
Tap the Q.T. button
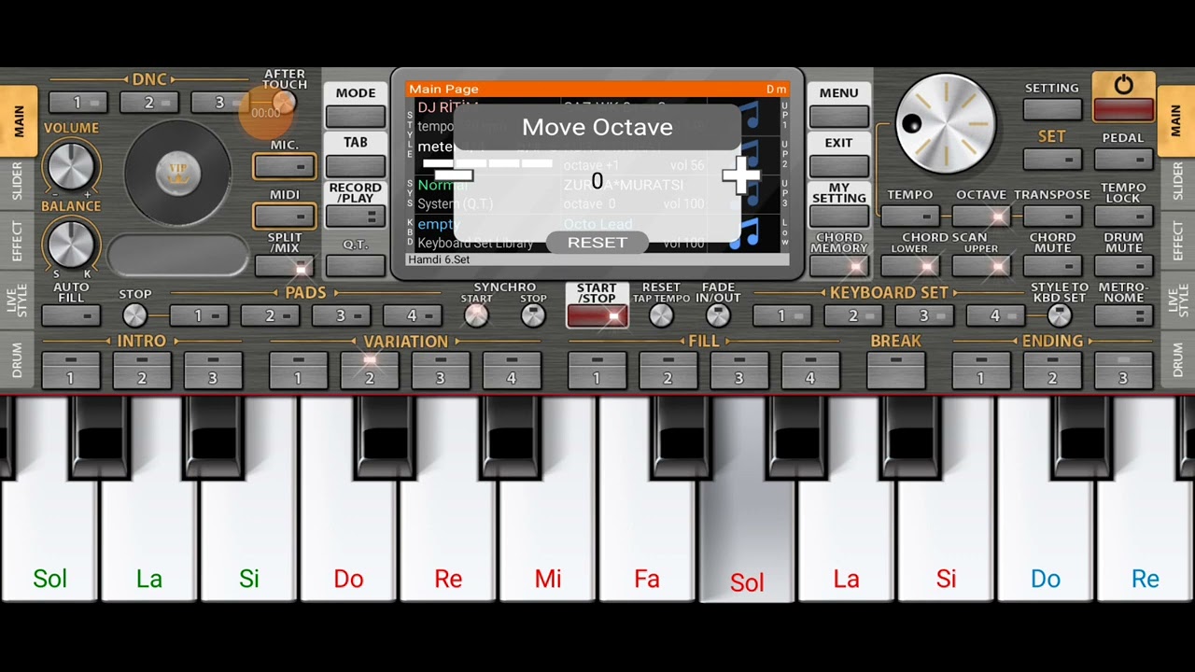(355, 266)
